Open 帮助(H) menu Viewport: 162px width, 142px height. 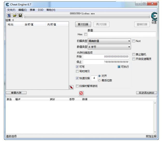51,10
